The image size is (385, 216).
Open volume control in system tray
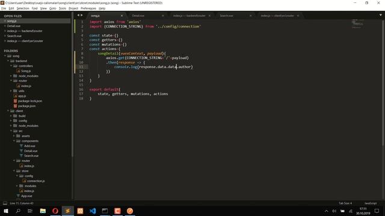pyautogui.click(x=334, y=211)
